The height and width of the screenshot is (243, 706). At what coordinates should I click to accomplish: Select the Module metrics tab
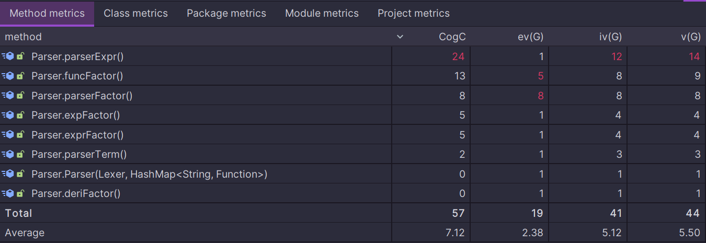pyautogui.click(x=322, y=14)
